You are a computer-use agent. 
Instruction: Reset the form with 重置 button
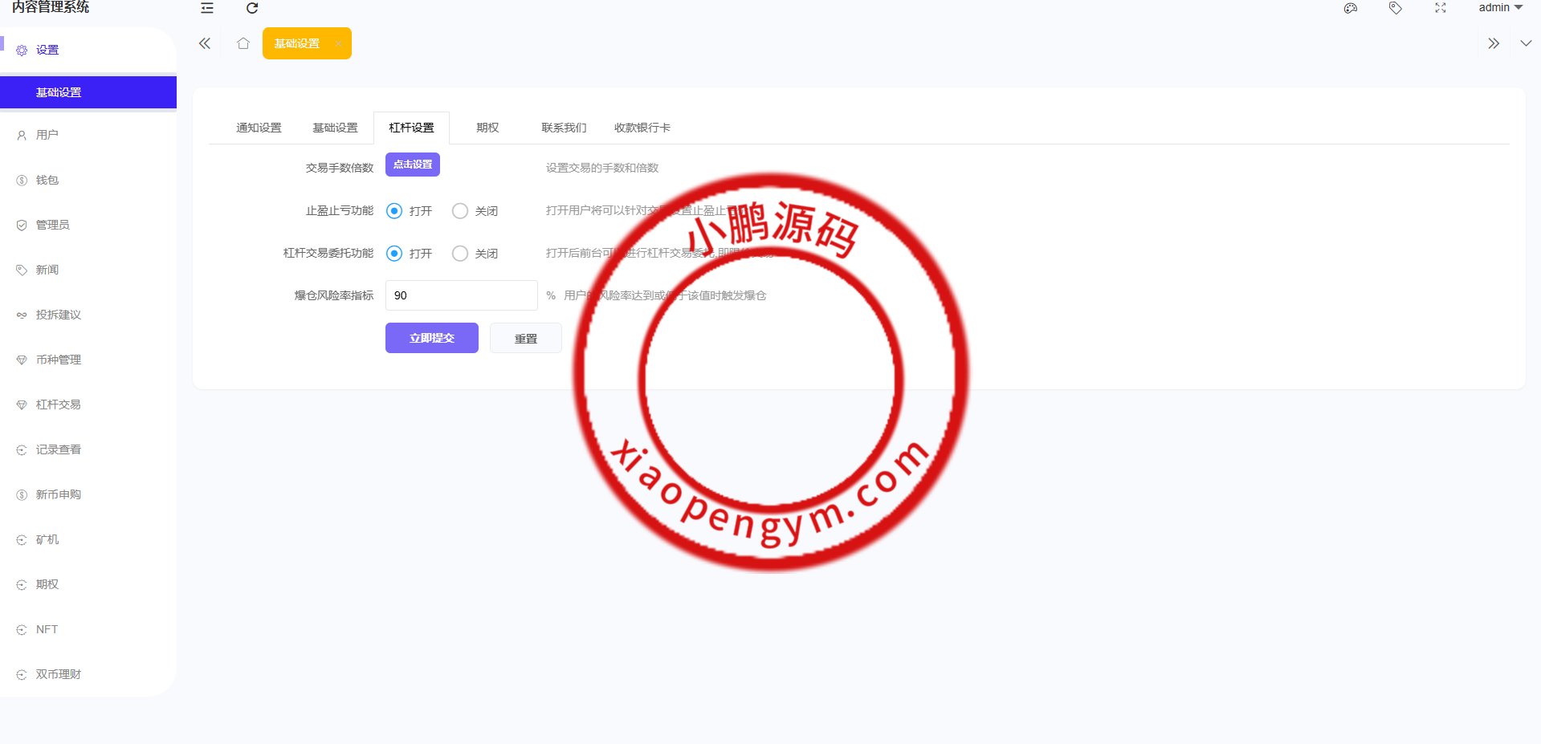coord(525,338)
